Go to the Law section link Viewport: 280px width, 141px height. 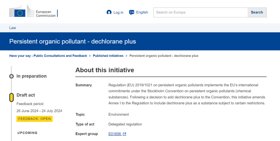[12, 28]
